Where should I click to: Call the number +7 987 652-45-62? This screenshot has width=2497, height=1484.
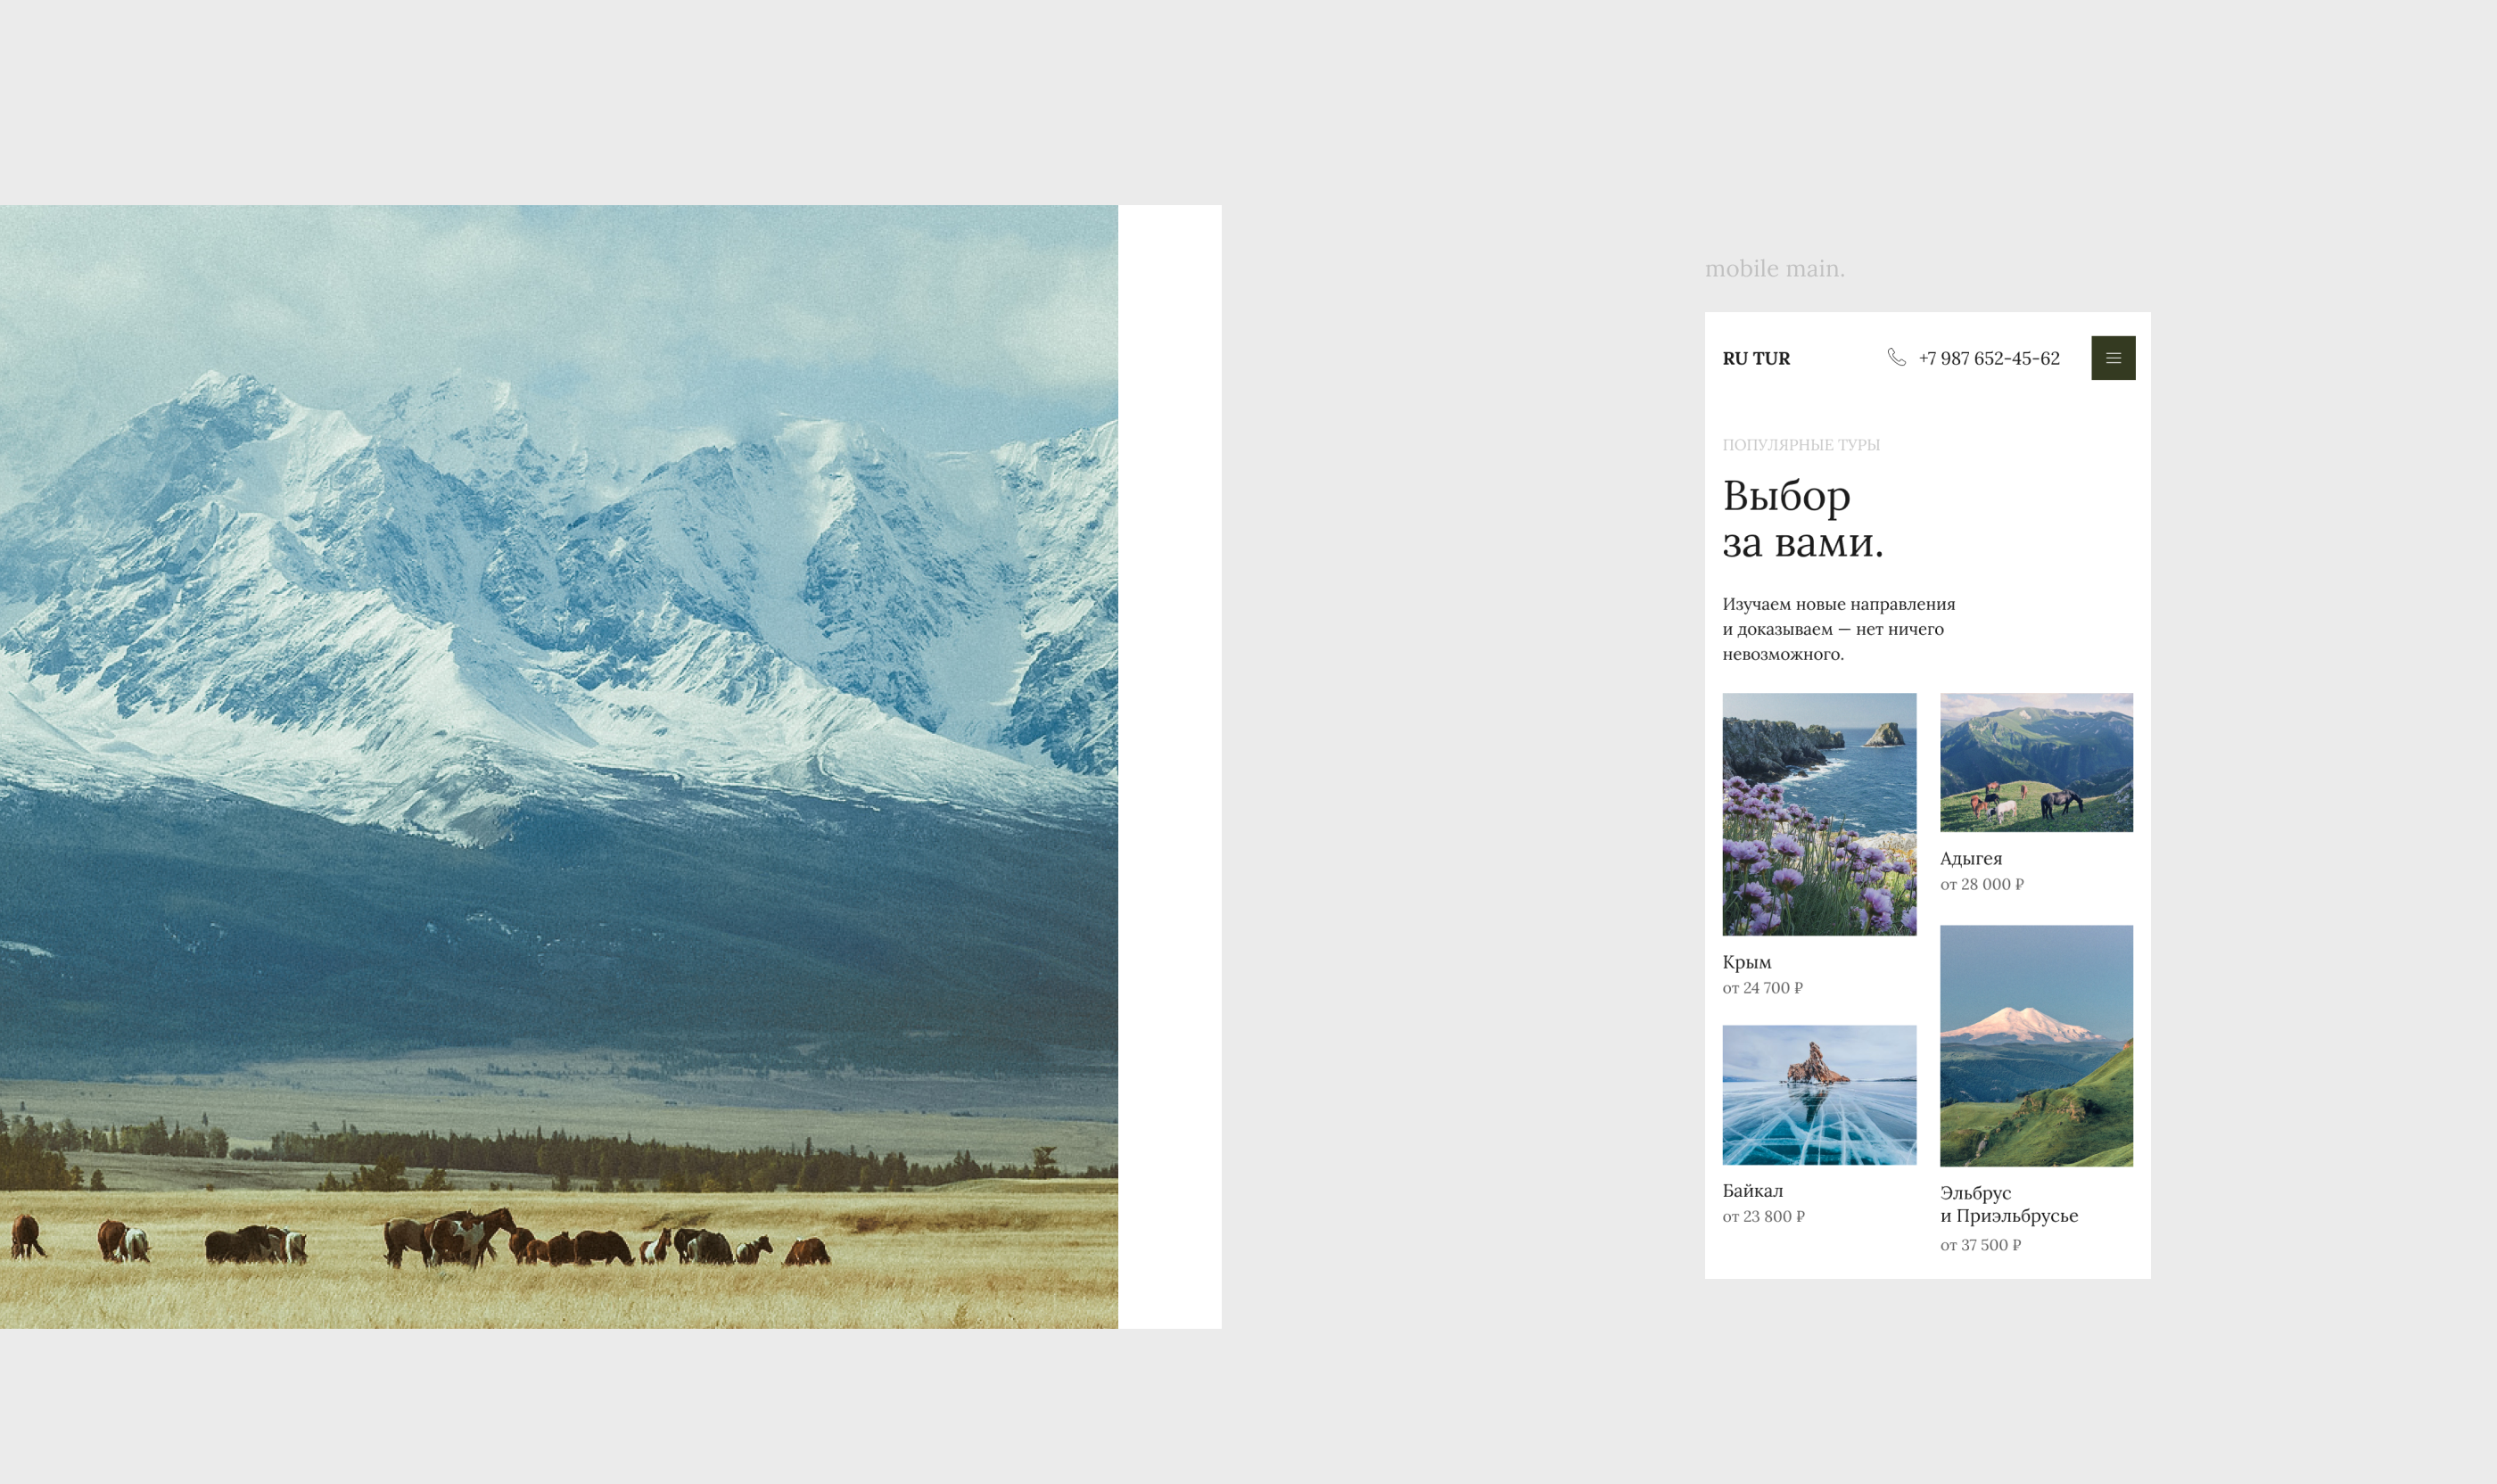[1989, 358]
